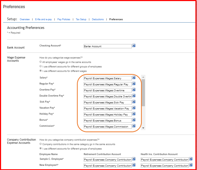Open the Bonus account dropdown arrow

pos(134,120)
